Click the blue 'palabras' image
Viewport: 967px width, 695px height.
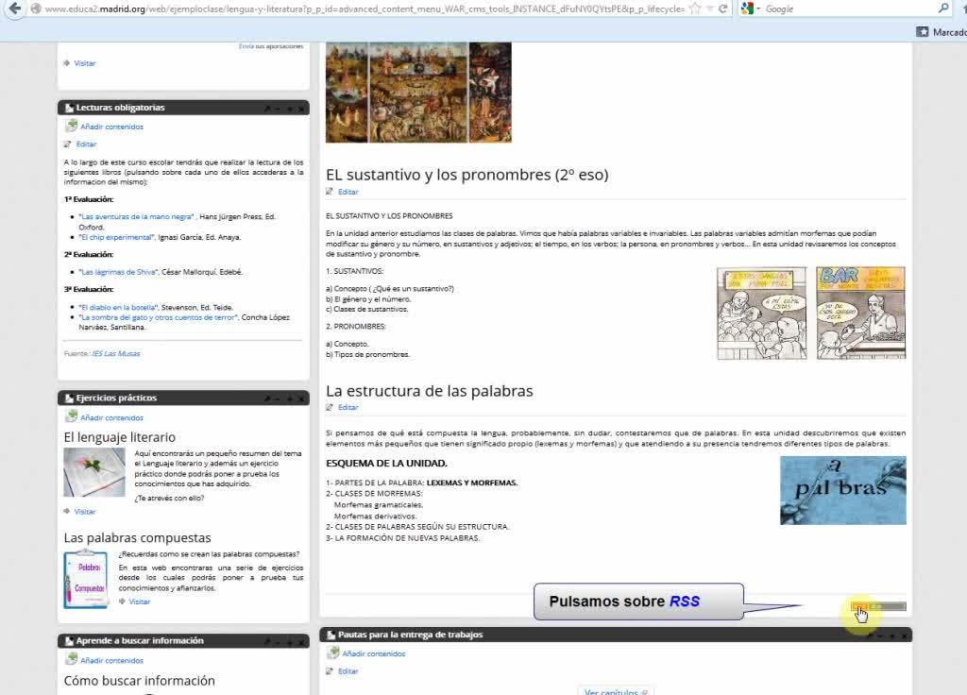843,491
